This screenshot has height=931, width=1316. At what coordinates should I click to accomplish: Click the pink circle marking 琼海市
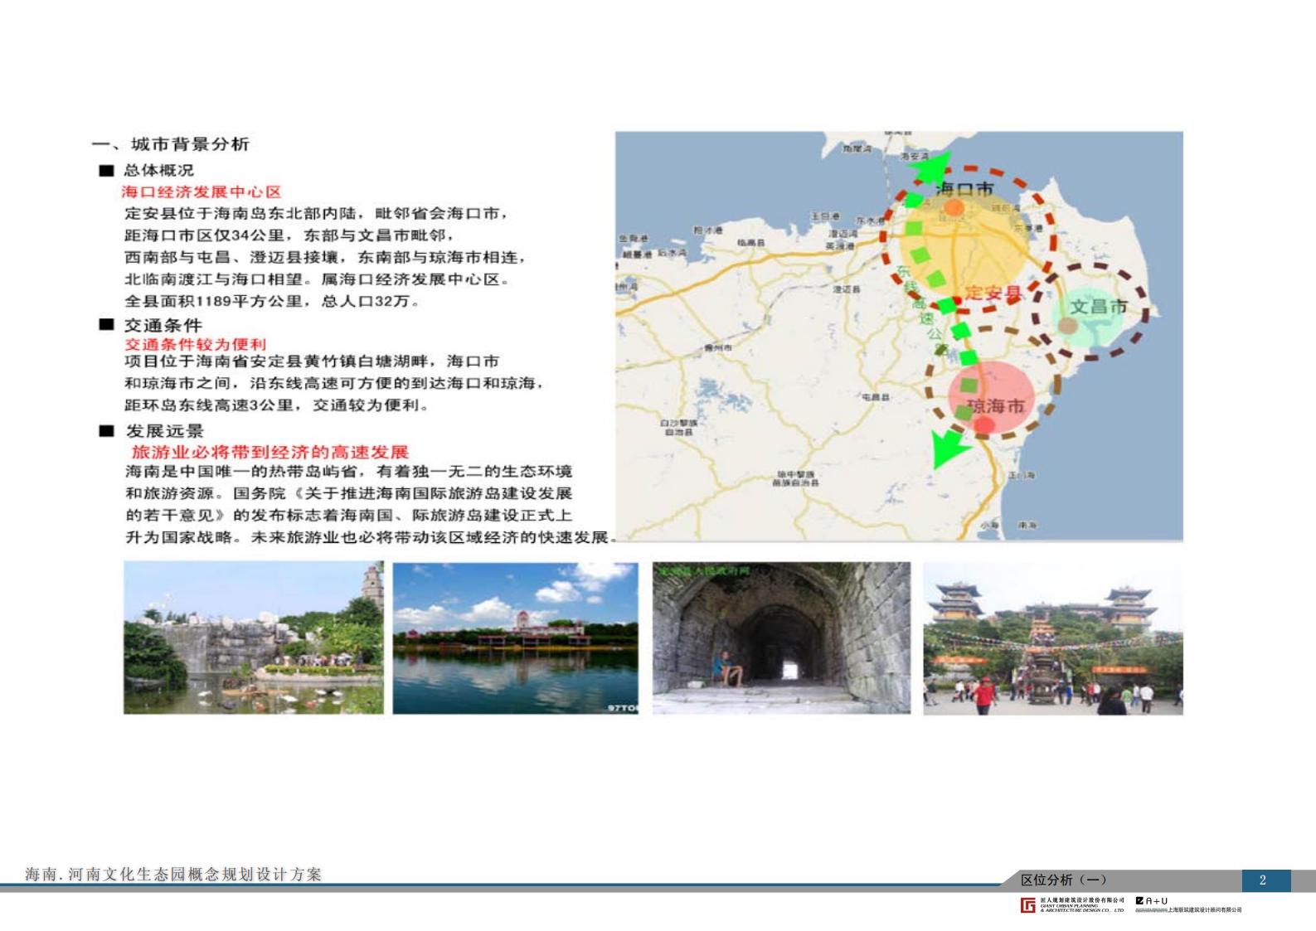(x=991, y=398)
